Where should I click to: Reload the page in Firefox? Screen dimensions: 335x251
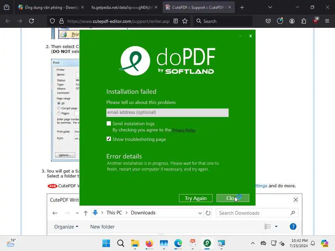click(31, 21)
